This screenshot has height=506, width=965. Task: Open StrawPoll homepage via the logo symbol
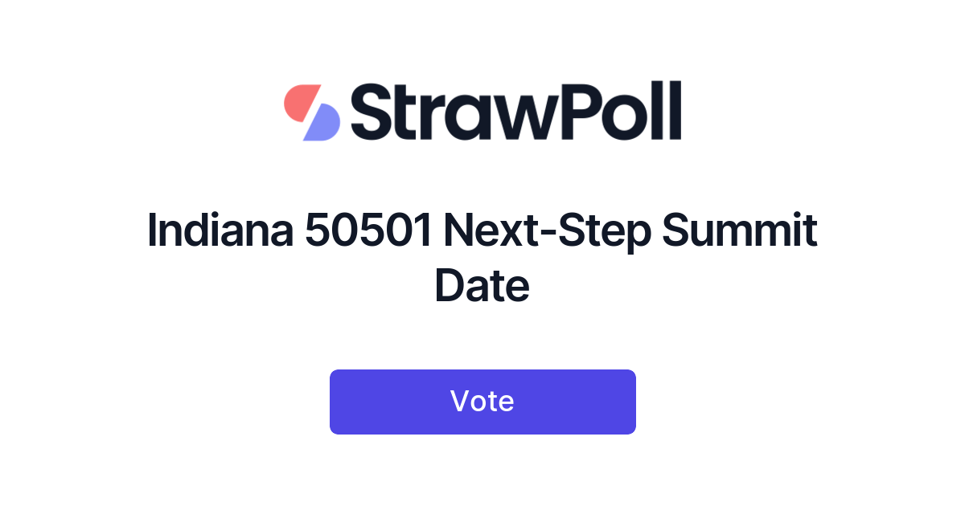[314, 112]
